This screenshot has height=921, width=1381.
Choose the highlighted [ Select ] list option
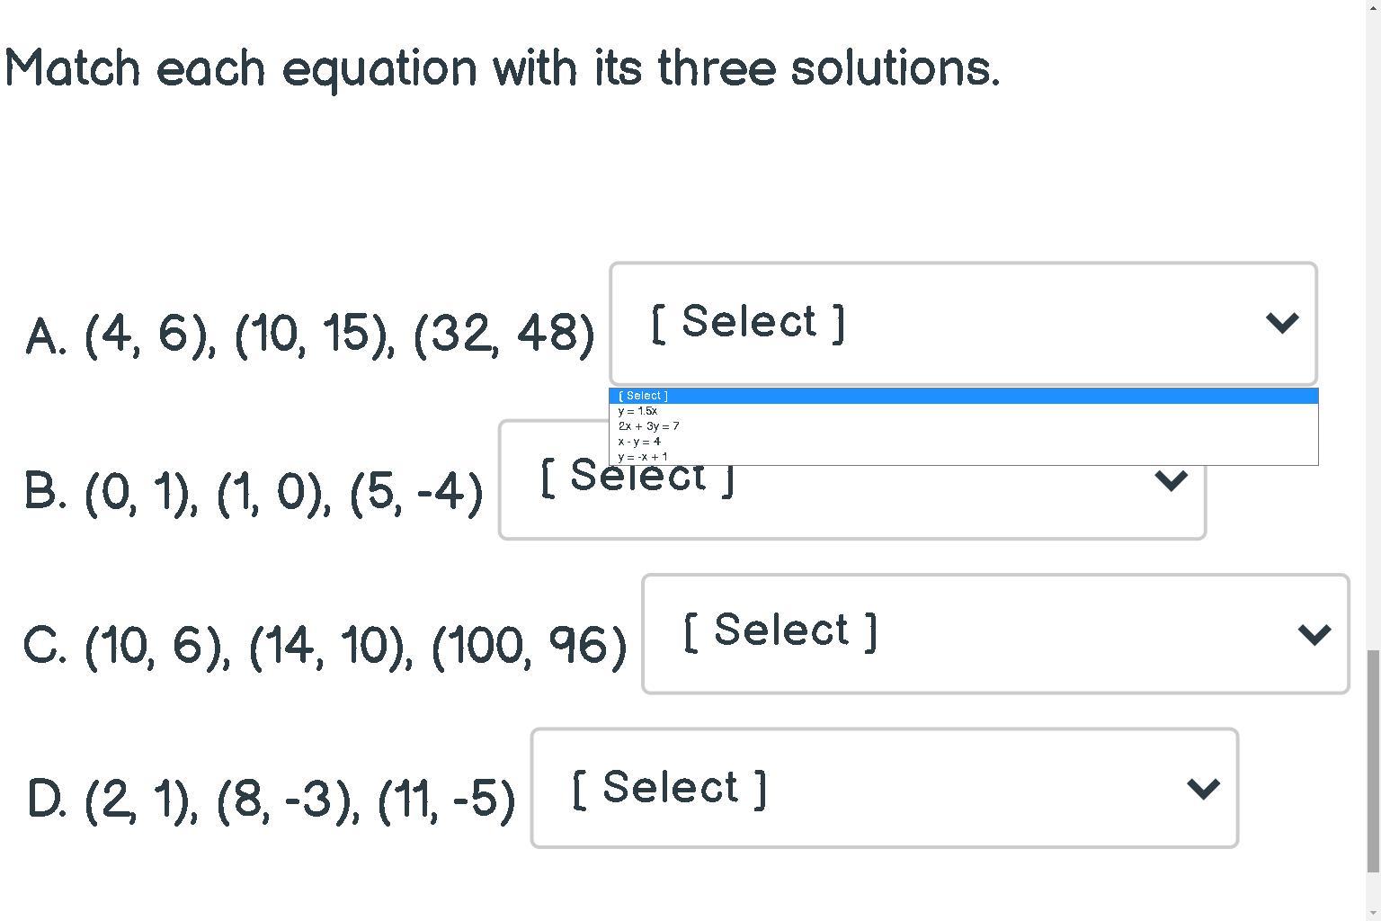962,396
